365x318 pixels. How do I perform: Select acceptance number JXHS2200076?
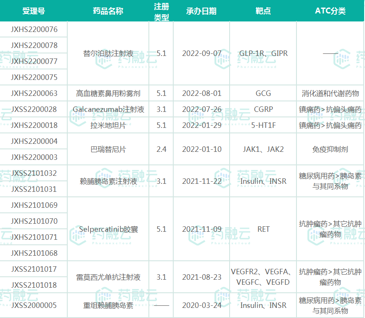point(34,29)
